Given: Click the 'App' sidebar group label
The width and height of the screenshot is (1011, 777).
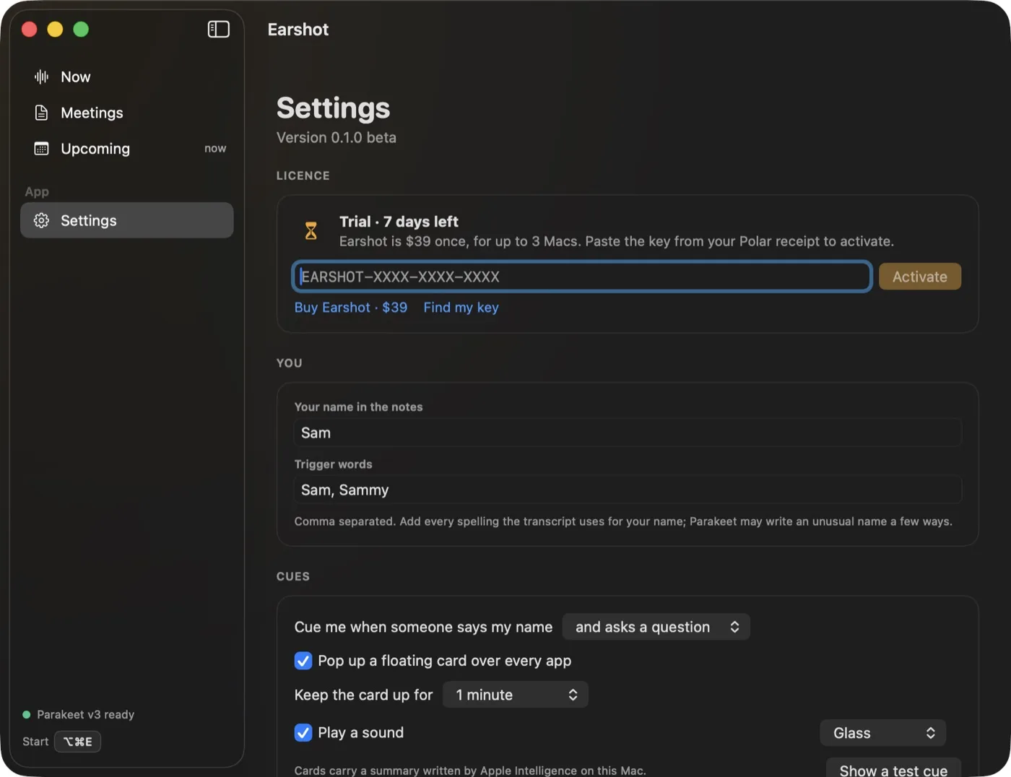Looking at the screenshot, I should pos(37,192).
